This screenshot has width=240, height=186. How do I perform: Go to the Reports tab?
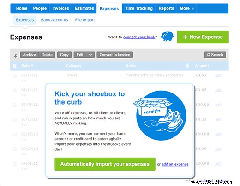point(166,8)
